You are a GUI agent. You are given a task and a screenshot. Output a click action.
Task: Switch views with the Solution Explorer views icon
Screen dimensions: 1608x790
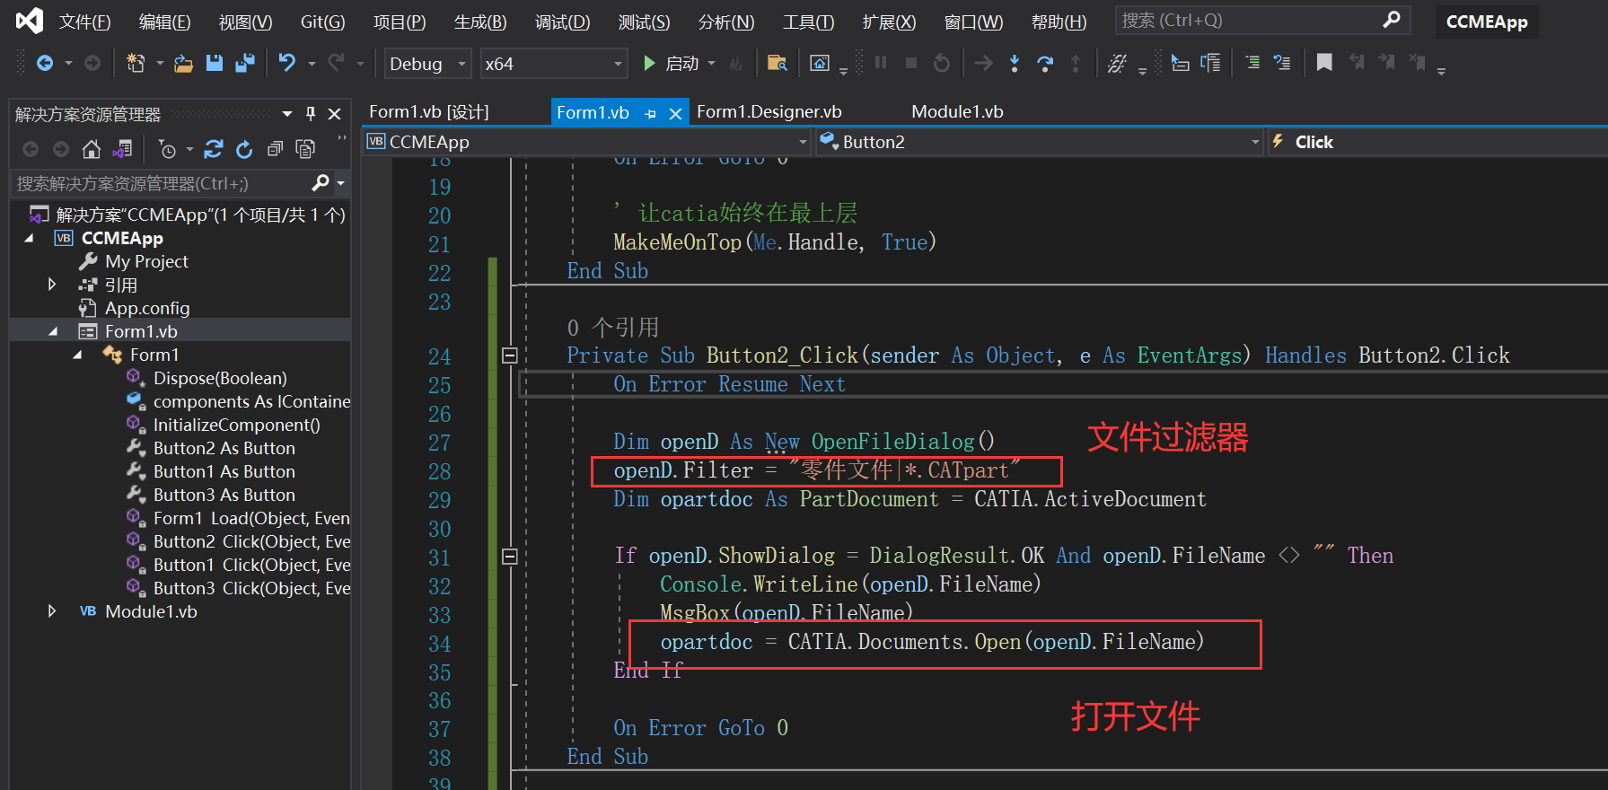pos(122,149)
